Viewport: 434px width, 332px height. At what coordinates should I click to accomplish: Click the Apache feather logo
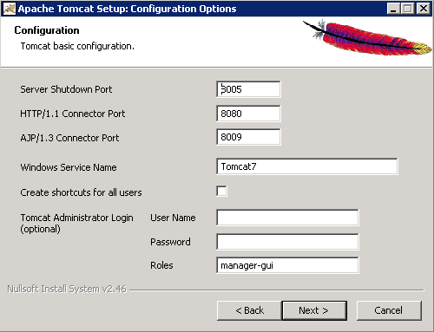[x=367, y=38]
